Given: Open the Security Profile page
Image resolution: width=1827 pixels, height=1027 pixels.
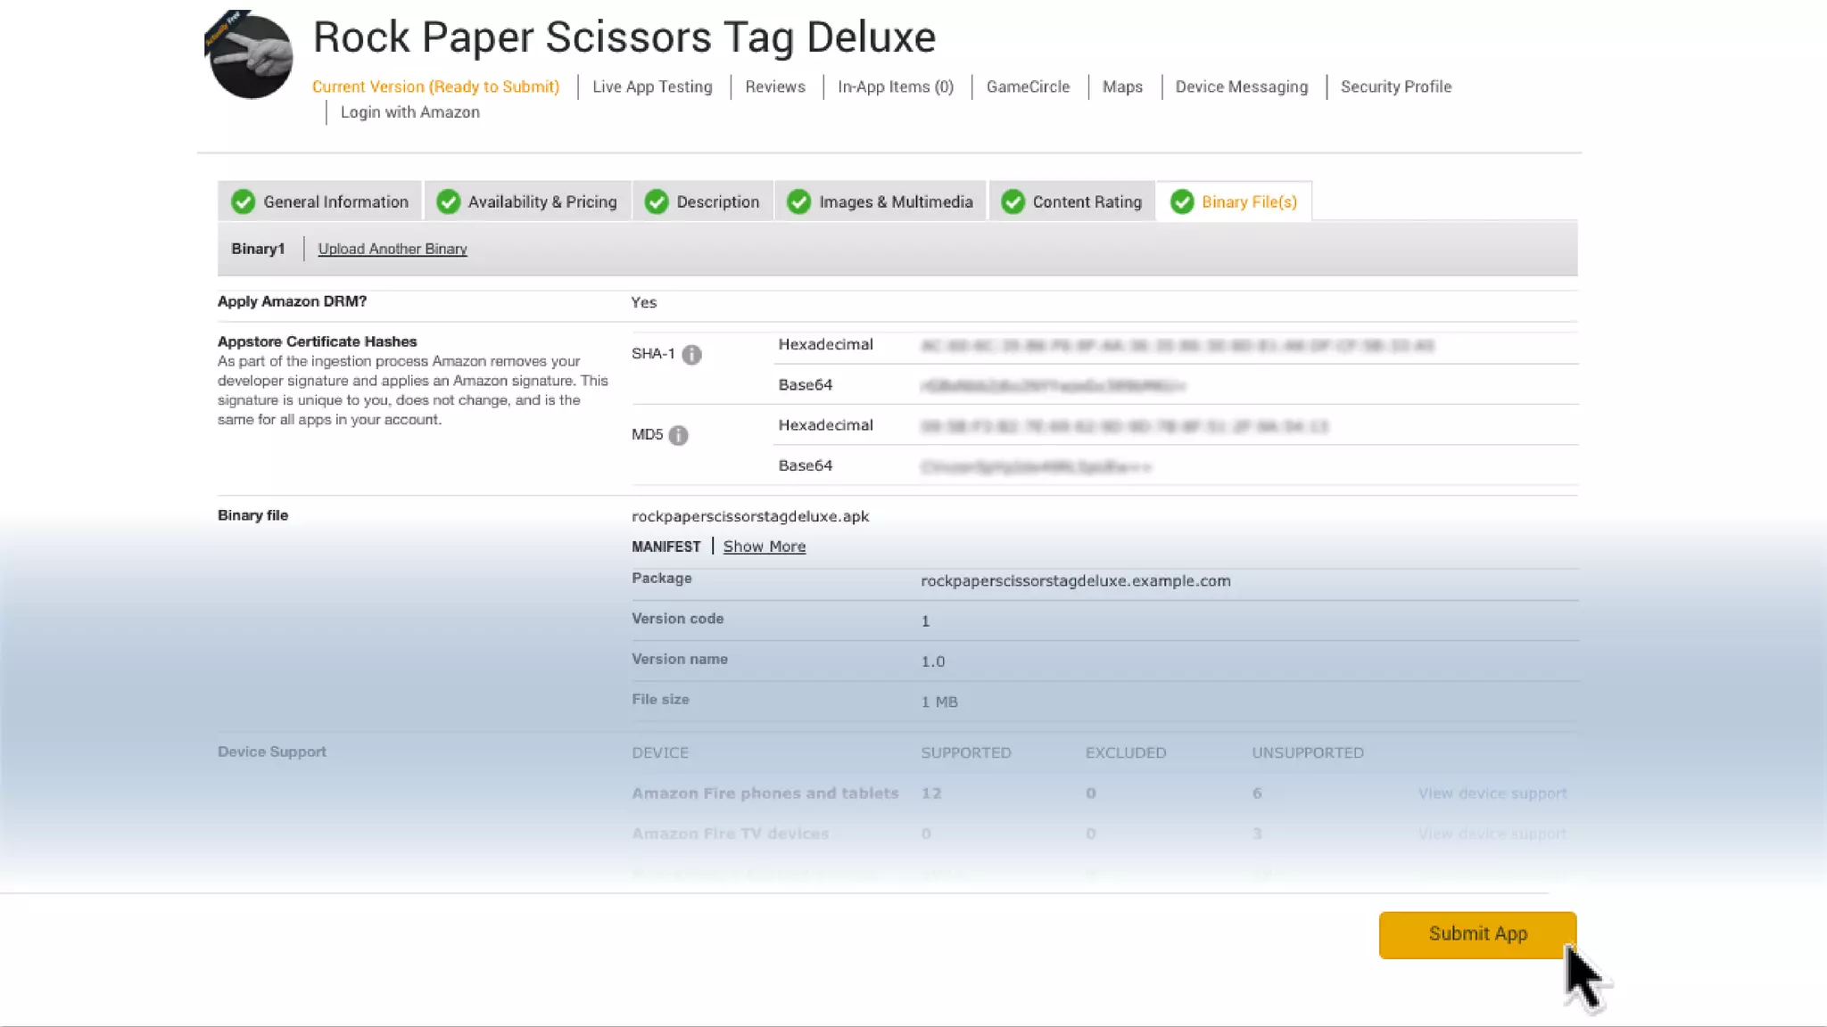Looking at the screenshot, I should click(x=1395, y=87).
